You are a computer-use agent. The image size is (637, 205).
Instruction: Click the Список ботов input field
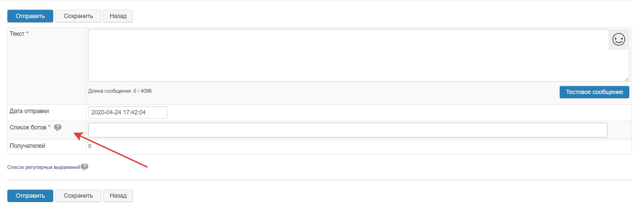pos(347,130)
